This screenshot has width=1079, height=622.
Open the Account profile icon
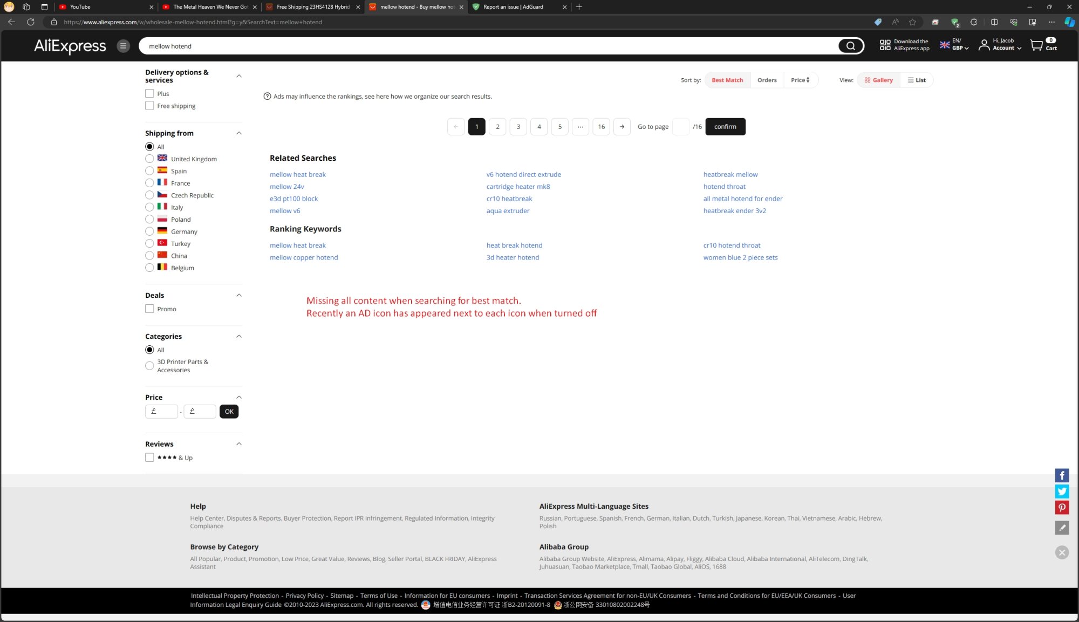pos(984,45)
